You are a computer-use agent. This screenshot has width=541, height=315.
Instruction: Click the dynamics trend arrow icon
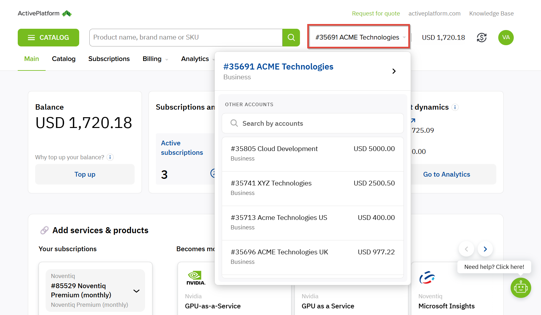[x=413, y=120]
